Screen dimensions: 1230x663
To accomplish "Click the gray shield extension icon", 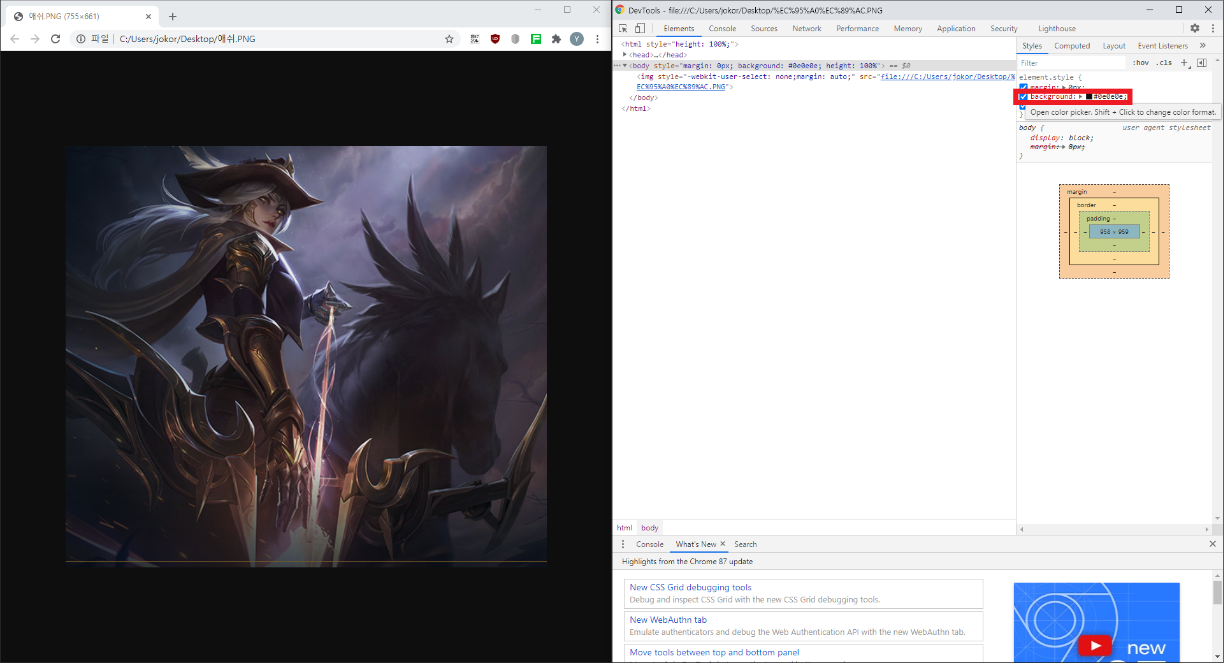I will pos(516,39).
